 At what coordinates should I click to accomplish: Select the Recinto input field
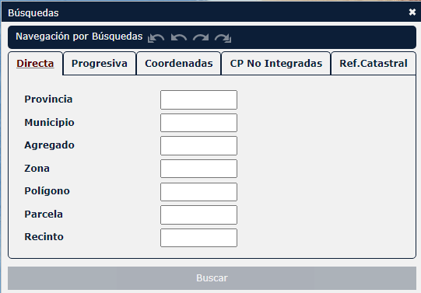198,238
